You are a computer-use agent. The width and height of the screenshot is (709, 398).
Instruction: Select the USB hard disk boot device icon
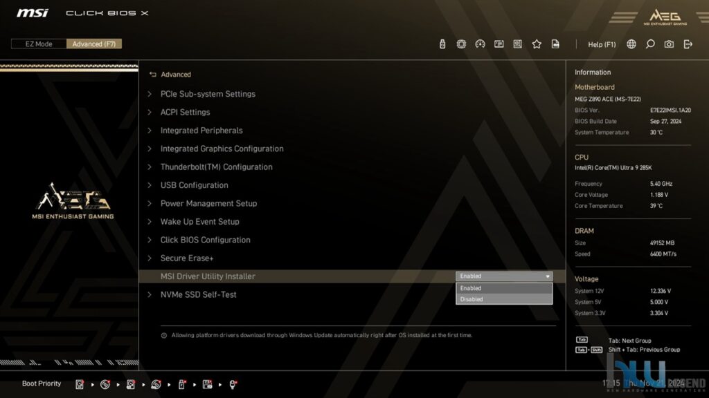pyautogui.click(x=131, y=384)
